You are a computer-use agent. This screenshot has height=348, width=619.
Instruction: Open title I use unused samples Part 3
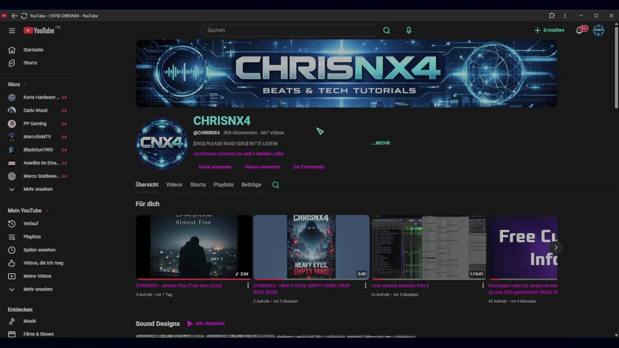click(x=400, y=286)
